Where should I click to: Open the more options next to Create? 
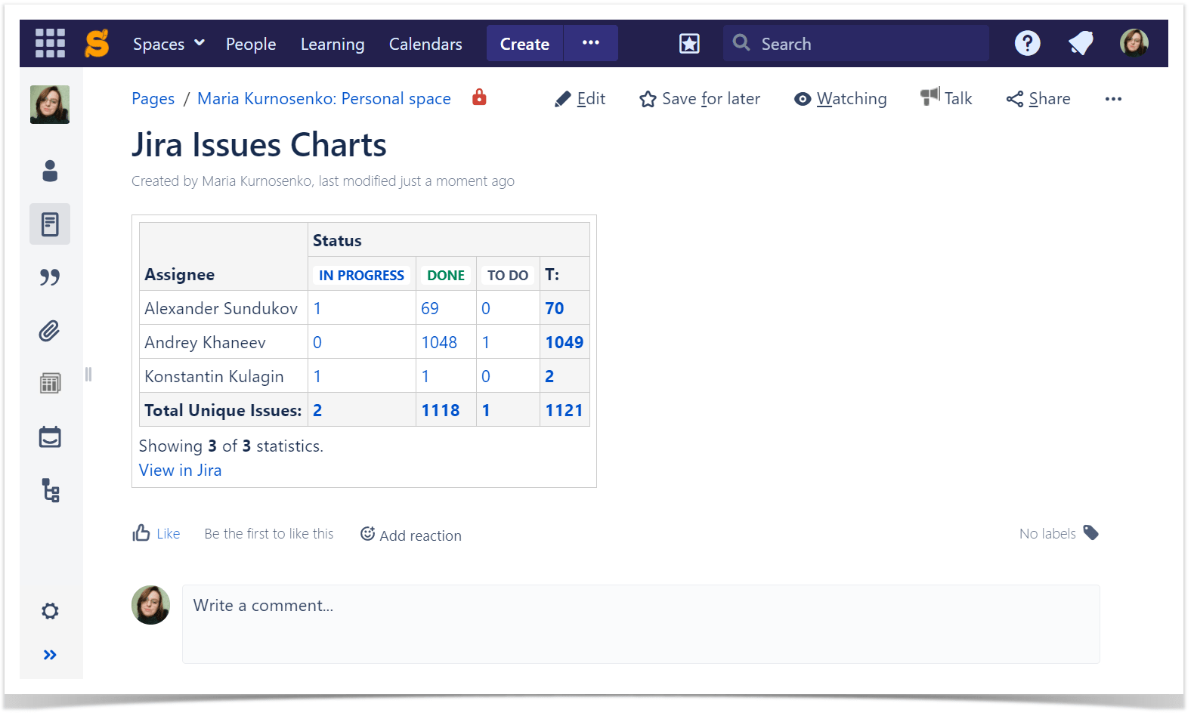[591, 43]
